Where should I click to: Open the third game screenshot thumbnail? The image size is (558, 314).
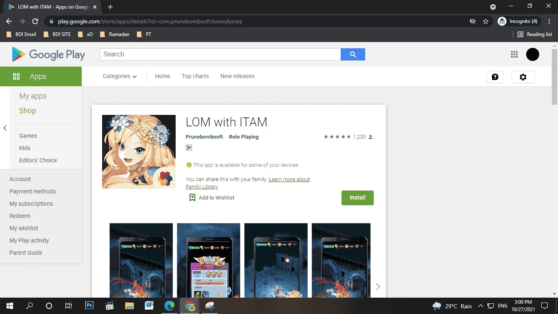pos(276,260)
